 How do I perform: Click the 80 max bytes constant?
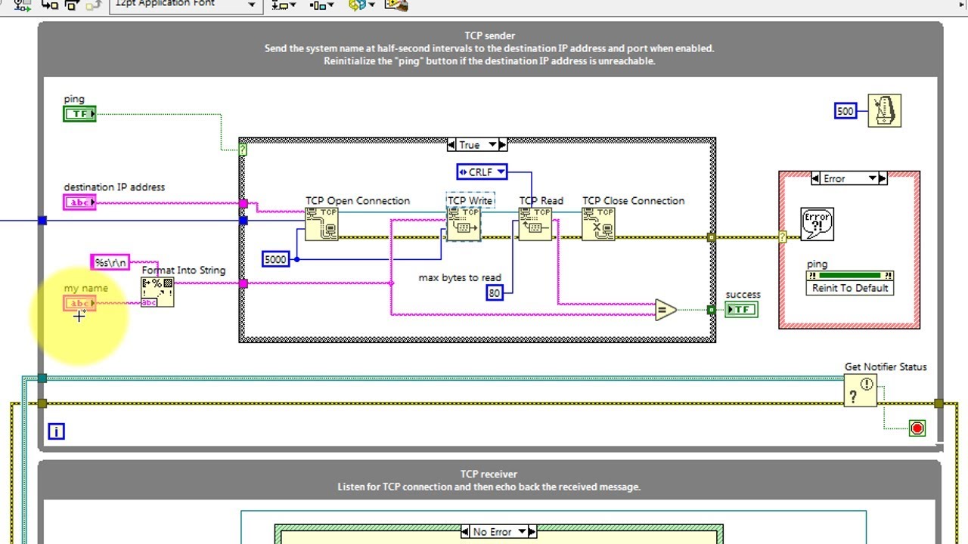495,292
